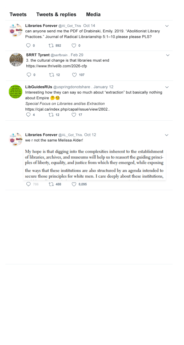Viewport: 184px width, 345px height.
Task: Reply to the Drabinski PDF request tweet
Action: pyautogui.click(x=28, y=46)
